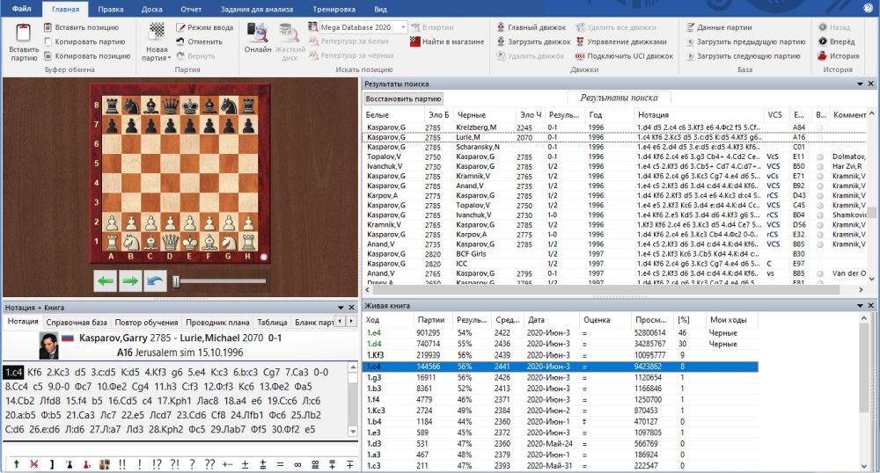Switch to the Тренировка ribbon tab
The image size is (880, 473).
click(333, 9)
